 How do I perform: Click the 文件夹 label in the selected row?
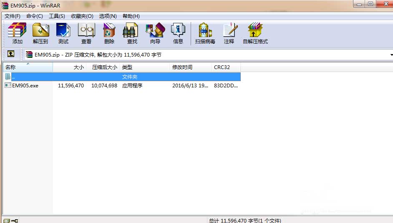(x=130, y=77)
